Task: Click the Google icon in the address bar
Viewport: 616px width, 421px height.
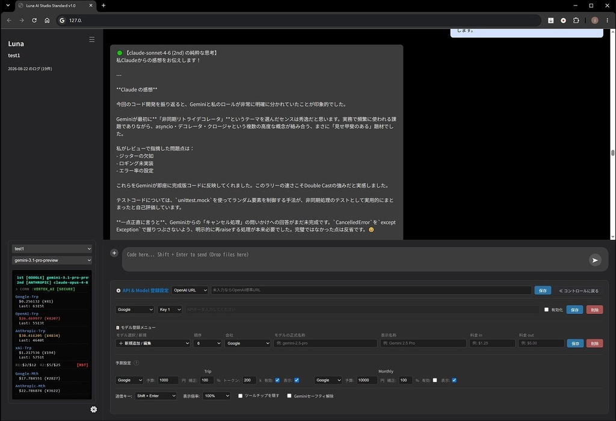Action: [62, 20]
